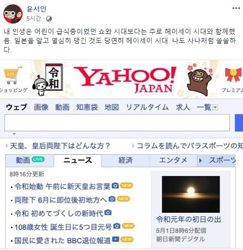Click inside the Yahoo search input field

117,123
